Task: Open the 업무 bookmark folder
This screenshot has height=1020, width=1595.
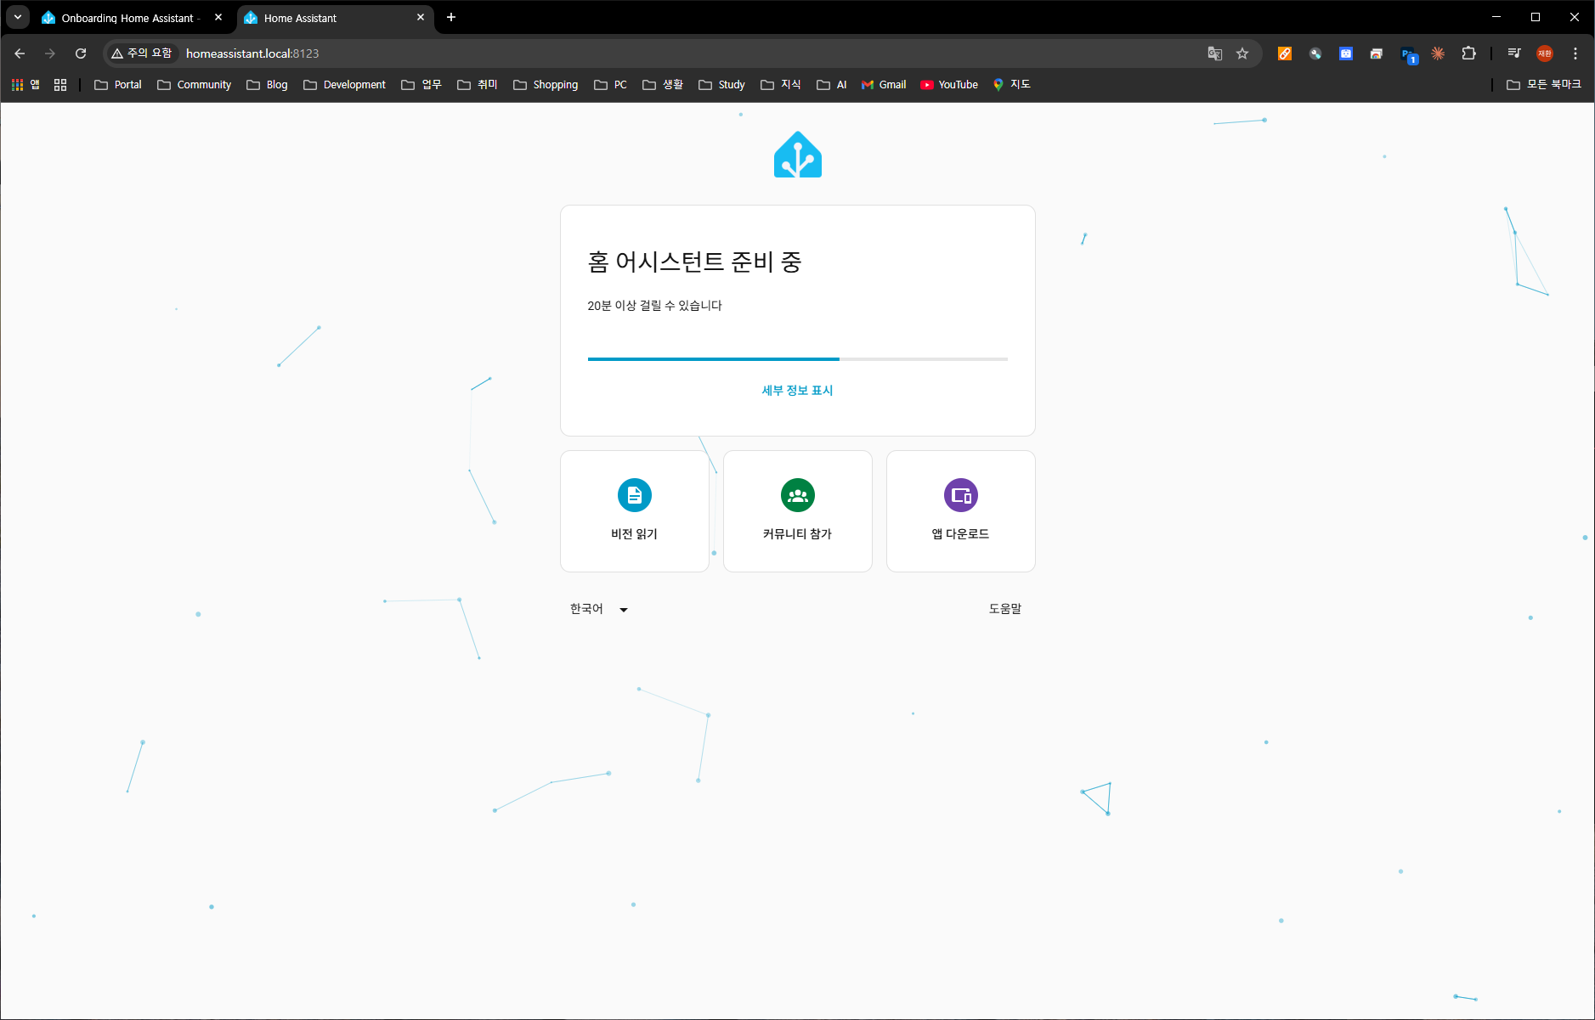Action: click(x=422, y=85)
